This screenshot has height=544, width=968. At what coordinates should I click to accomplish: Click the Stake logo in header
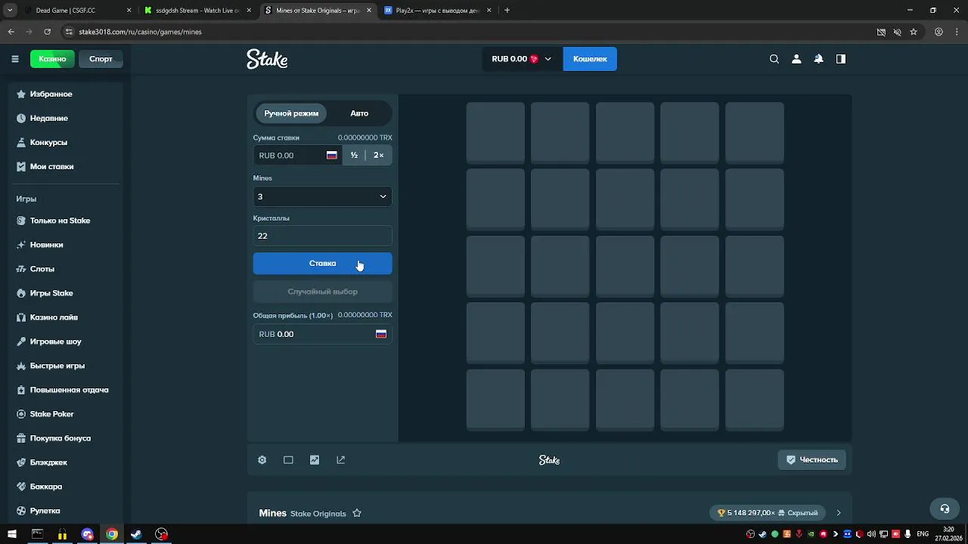pos(267,59)
